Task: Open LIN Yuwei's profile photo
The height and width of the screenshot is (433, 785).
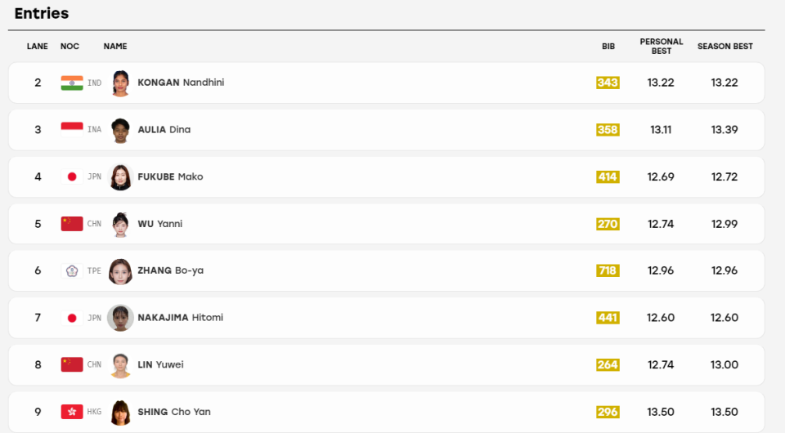Action: click(x=120, y=365)
